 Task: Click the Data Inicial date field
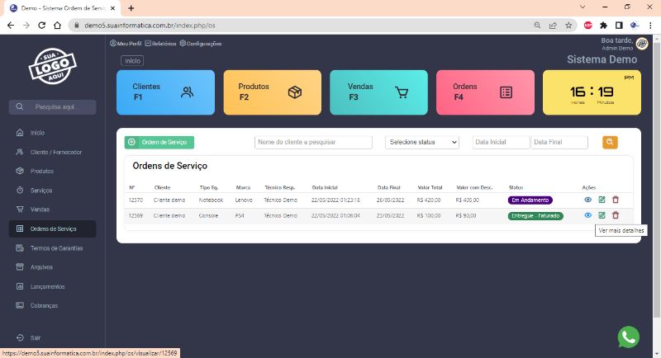(500, 142)
